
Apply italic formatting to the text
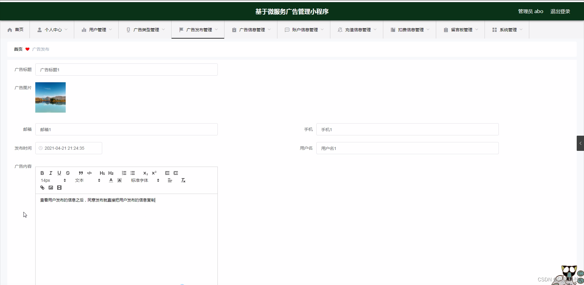pos(50,173)
